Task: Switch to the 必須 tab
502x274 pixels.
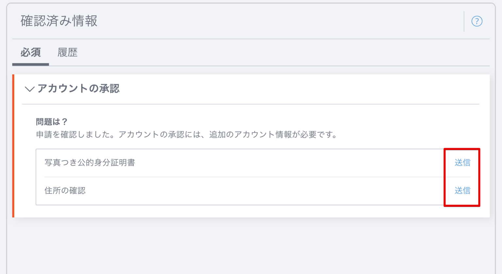Action: [x=30, y=53]
